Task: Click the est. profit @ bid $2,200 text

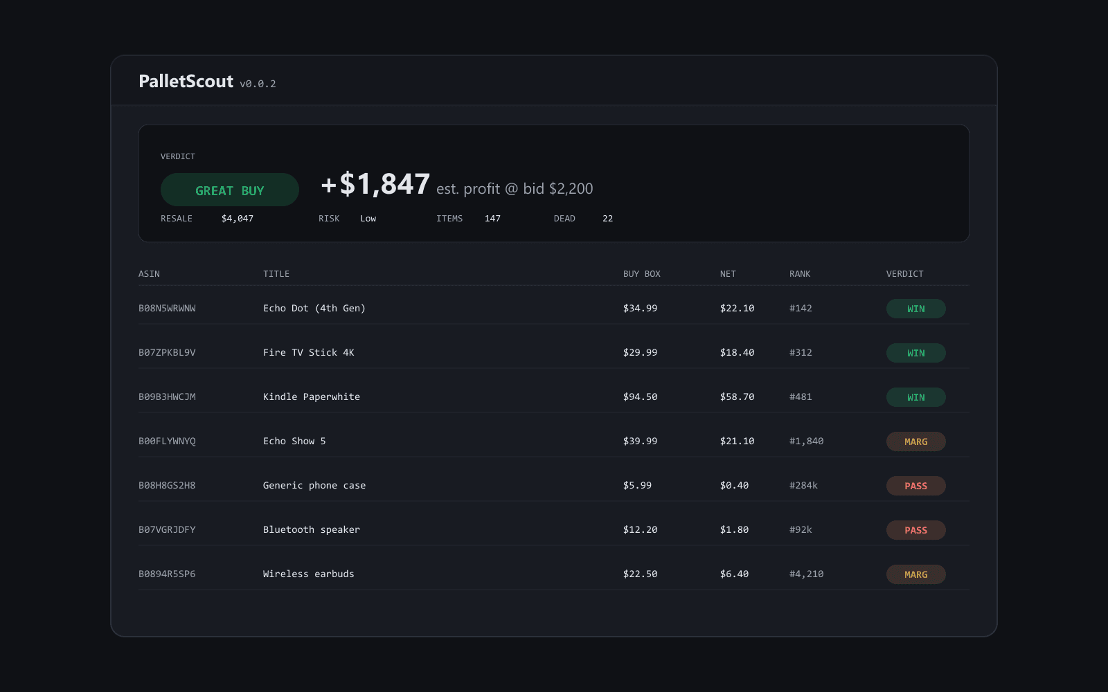Action: 515,188
